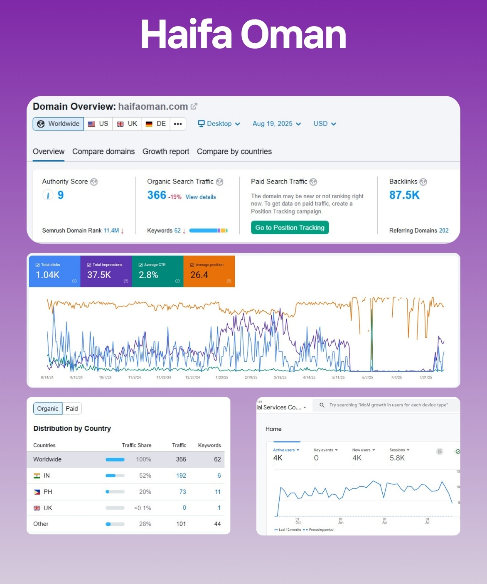Click View details link for organic traffic

click(201, 197)
